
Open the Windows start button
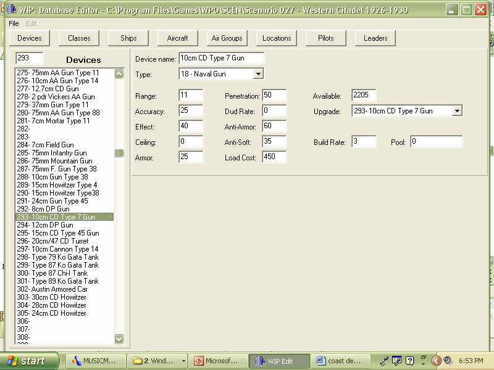pyautogui.click(x=29, y=361)
